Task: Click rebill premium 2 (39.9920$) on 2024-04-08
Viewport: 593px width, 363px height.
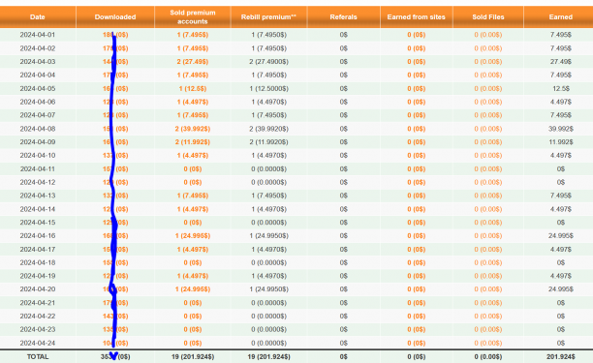Action: tap(269, 129)
